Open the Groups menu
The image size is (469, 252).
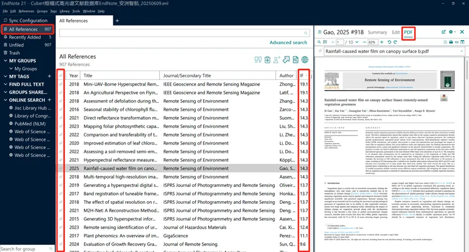click(x=42, y=11)
